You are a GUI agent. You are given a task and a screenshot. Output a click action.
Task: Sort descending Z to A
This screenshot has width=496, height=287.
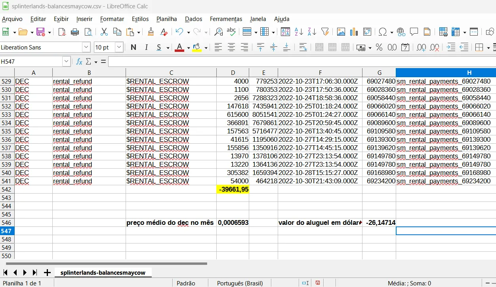click(x=312, y=32)
